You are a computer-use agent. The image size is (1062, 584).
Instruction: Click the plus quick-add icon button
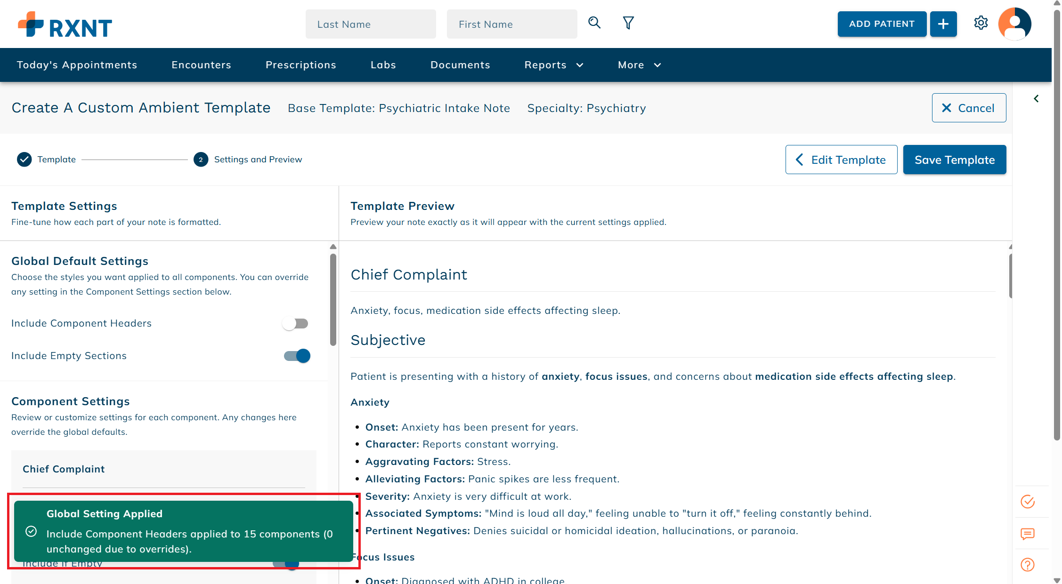point(943,24)
